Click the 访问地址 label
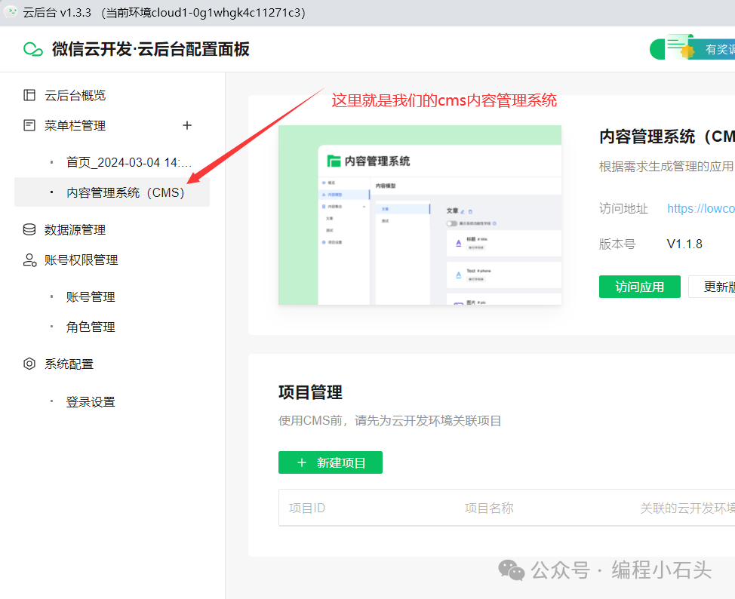Screen dimensions: 735x599 tap(623, 208)
